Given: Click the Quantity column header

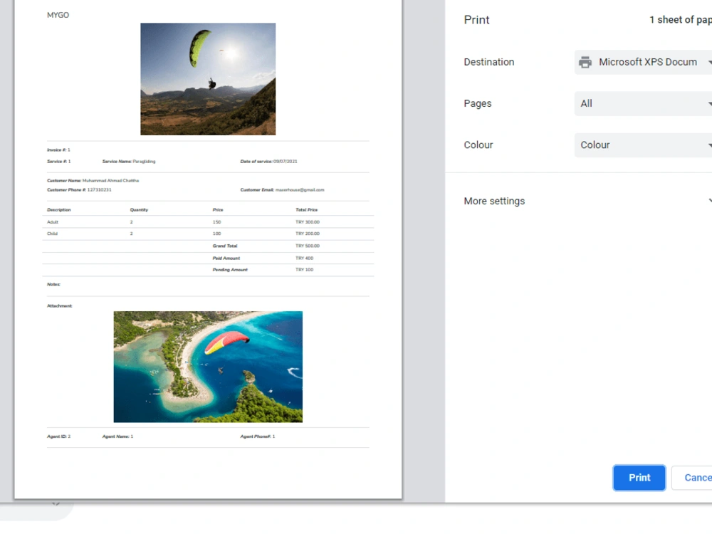Looking at the screenshot, I should (x=139, y=210).
